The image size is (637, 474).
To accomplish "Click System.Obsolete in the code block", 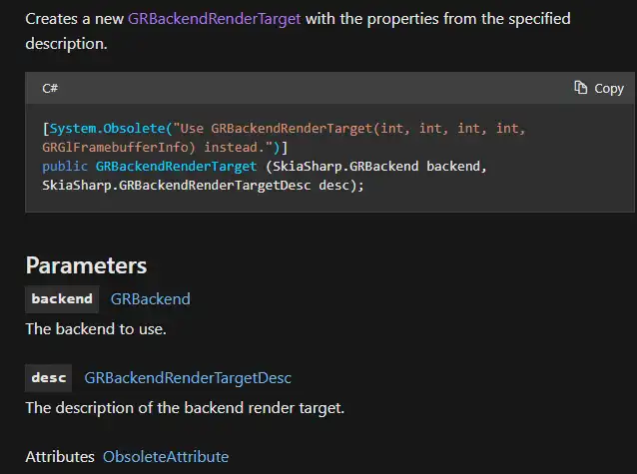I will coord(107,129).
